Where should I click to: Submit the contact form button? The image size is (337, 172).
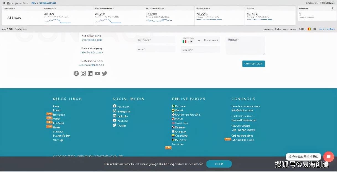(x=254, y=64)
